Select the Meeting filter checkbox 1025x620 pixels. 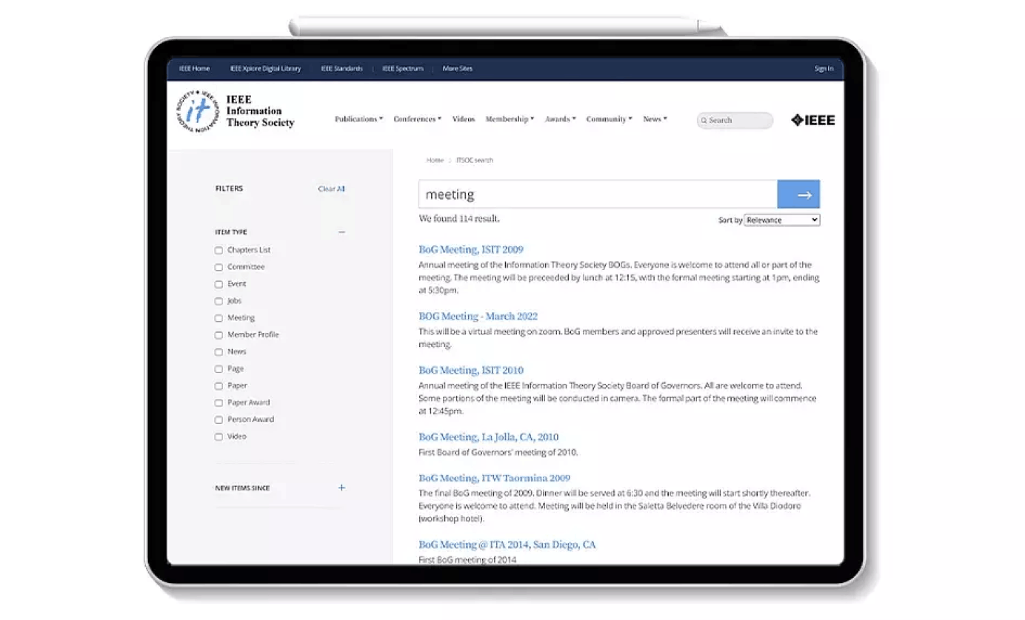218,318
